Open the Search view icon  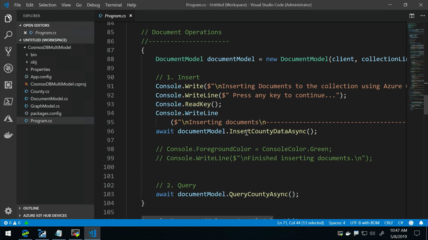[8, 35]
